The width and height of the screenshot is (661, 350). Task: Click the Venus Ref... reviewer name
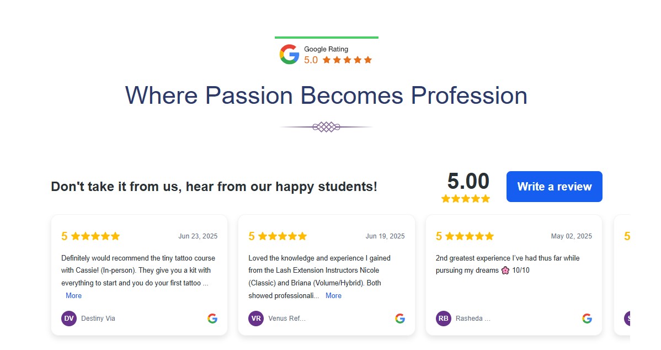[287, 319]
